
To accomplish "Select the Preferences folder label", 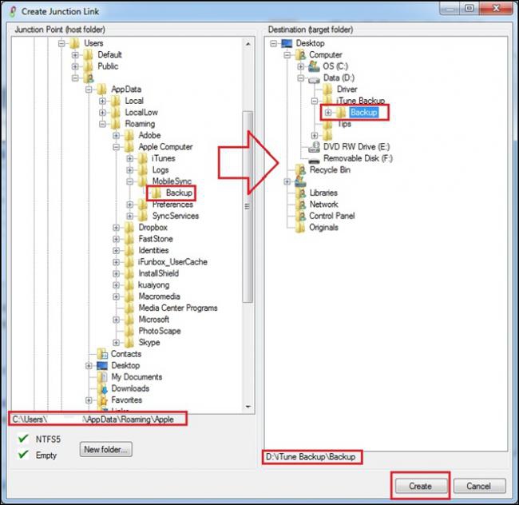I will click(x=172, y=205).
